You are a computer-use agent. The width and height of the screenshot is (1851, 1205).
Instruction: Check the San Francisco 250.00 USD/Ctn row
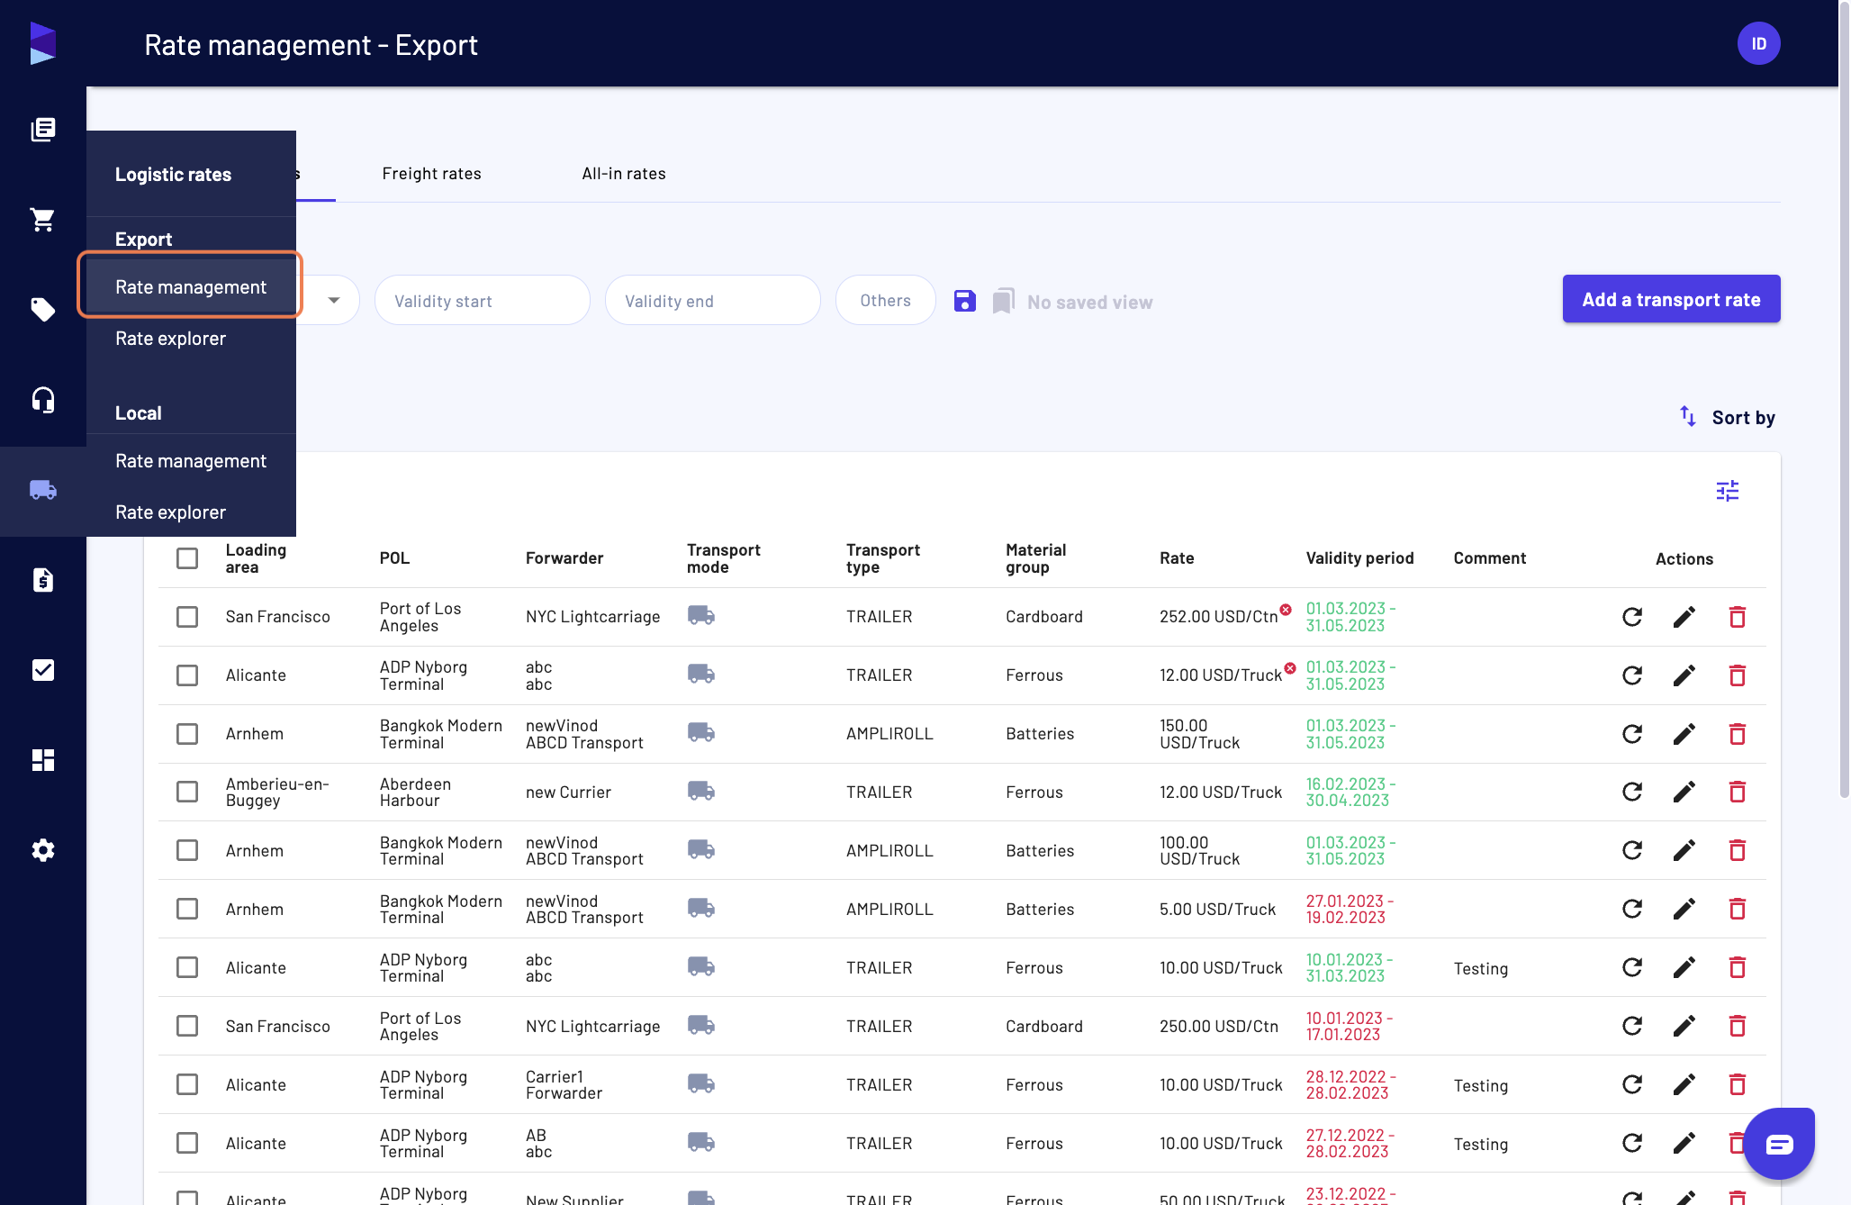pos(187,1026)
